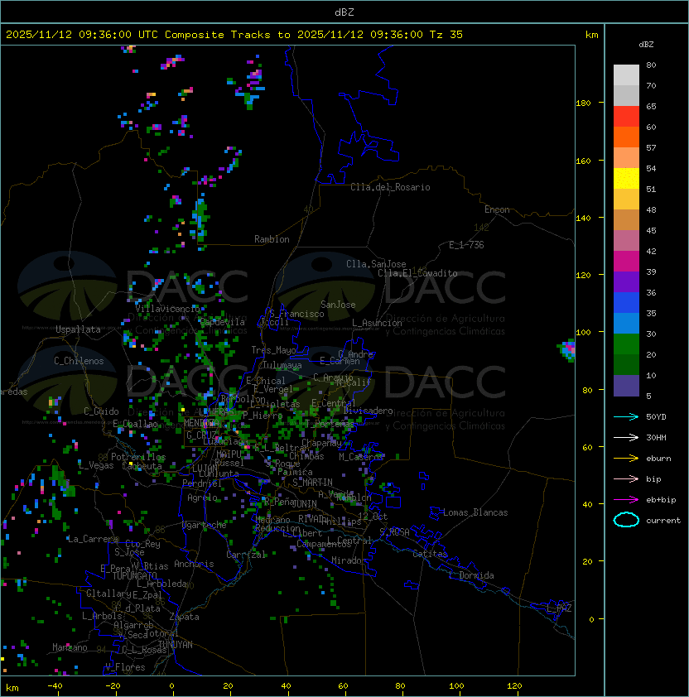Select the magenta dBZ legend swatch
This screenshot has width=689, height=697.
[626, 261]
